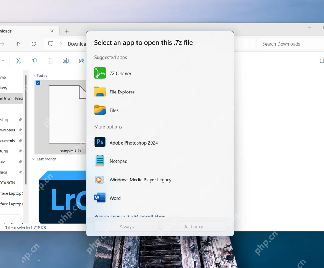Toggle the preview pane icon at right
Viewport: 324px width, 268px height.
[x=322, y=61]
